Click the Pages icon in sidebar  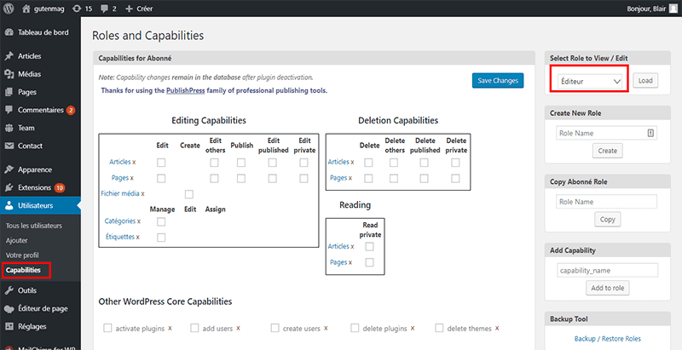pos(9,92)
